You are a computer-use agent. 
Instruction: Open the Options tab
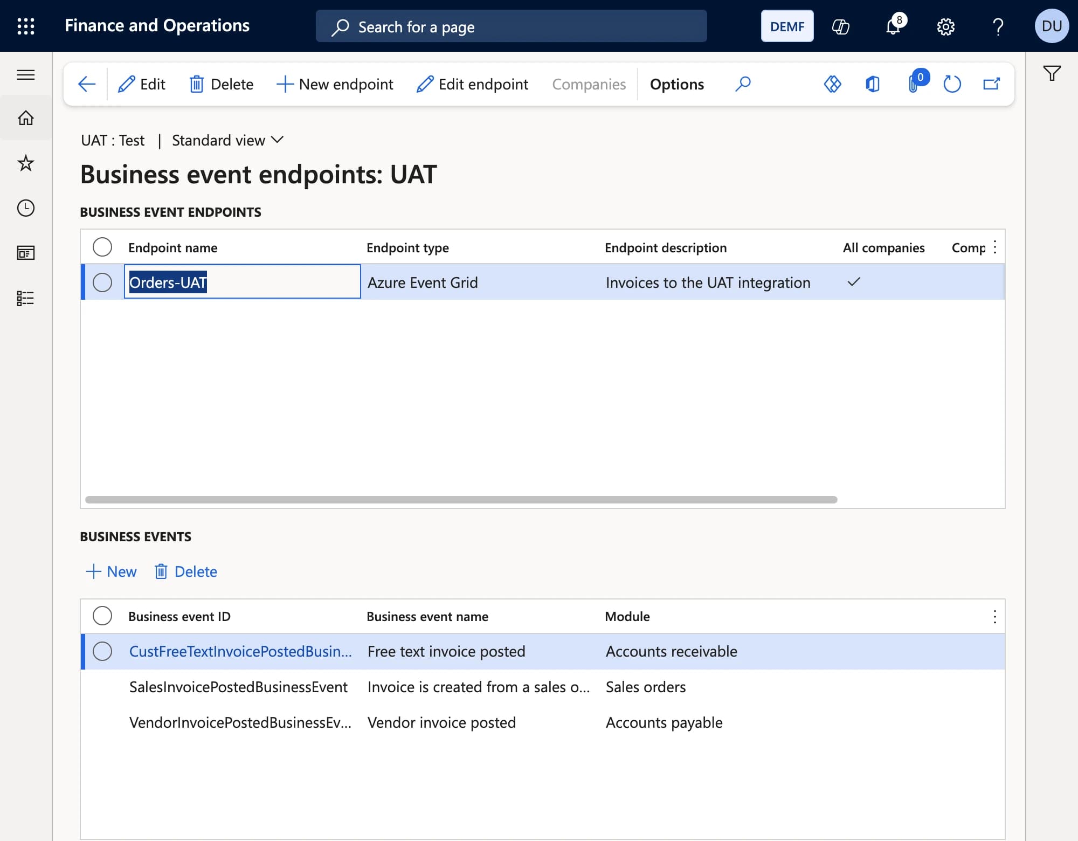click(677, 84)
